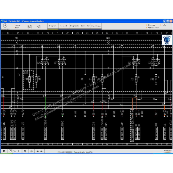Jump to first page arrow icon
This screenshot has height=173, width=173.
[29, 27]
